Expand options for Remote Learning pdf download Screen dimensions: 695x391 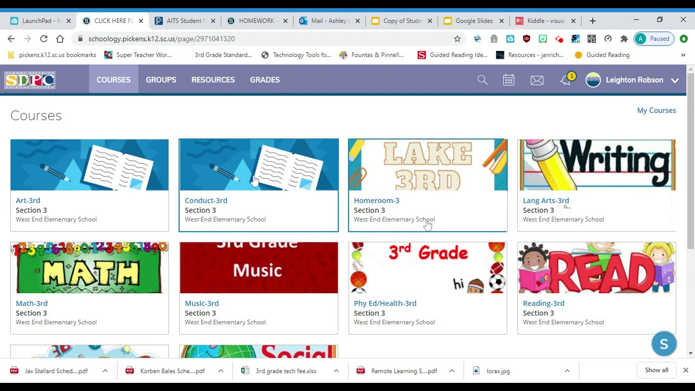coord(451,371)
